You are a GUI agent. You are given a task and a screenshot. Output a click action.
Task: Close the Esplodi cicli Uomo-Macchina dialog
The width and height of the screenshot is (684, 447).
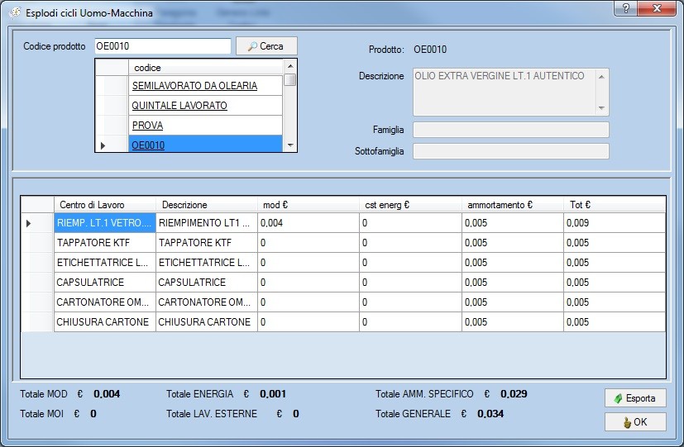(657, 8)
